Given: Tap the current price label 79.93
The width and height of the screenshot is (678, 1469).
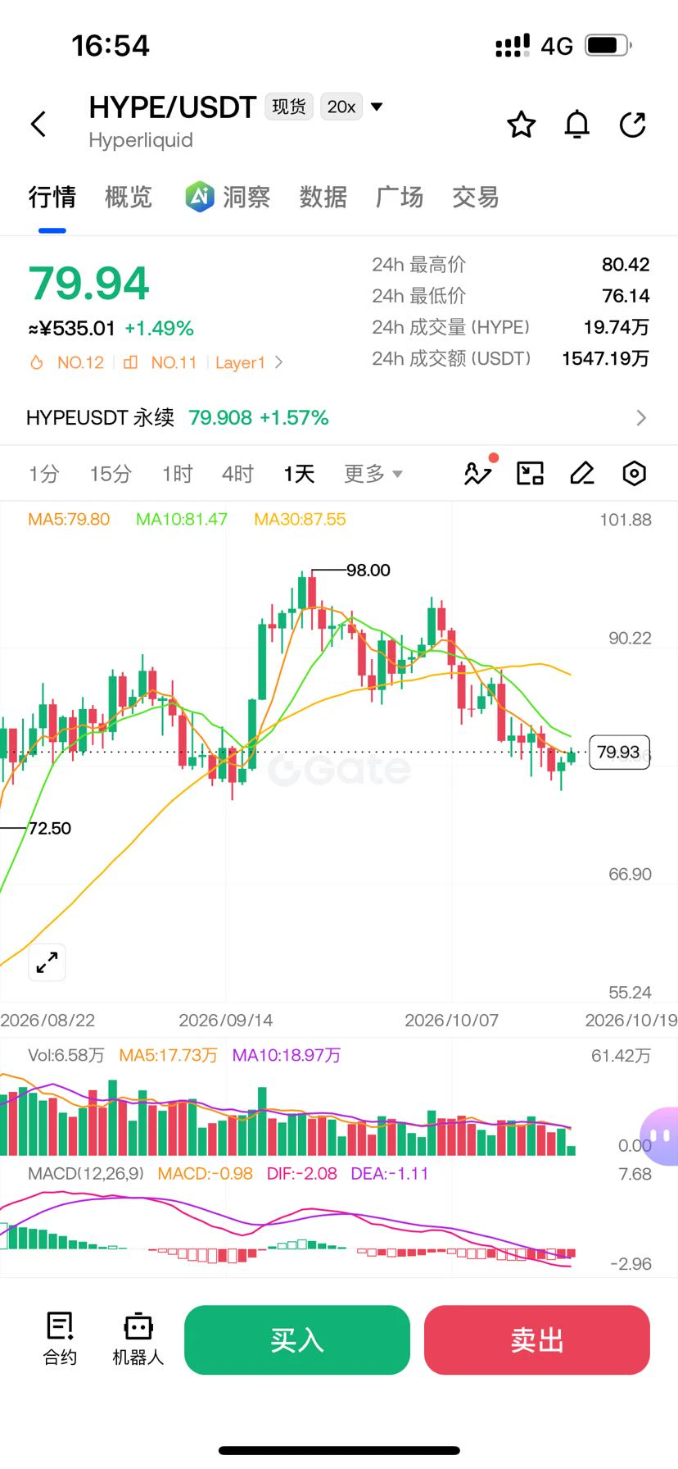Looking at the screenshot, I should (x=619, y=752).
